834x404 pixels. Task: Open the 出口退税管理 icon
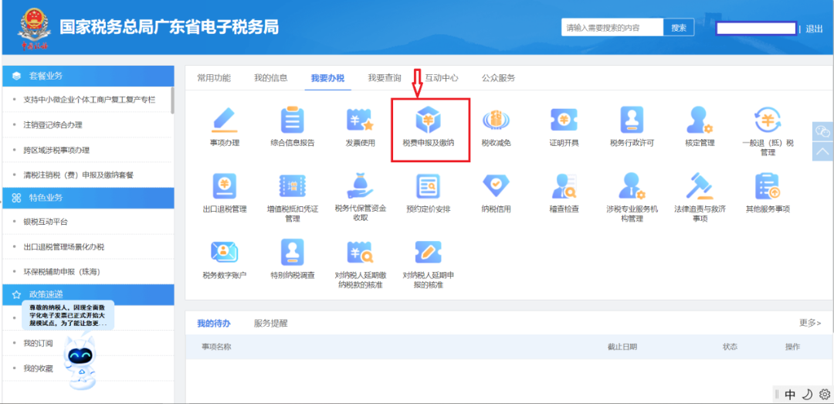(x=225, y=186)
